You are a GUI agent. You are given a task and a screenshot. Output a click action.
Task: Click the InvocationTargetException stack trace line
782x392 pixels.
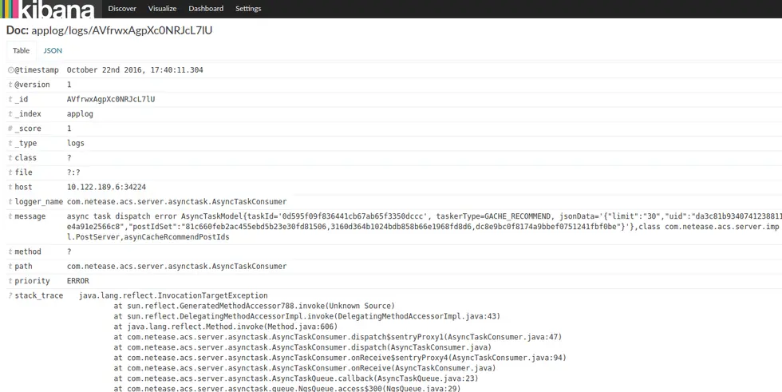point(173,295)
